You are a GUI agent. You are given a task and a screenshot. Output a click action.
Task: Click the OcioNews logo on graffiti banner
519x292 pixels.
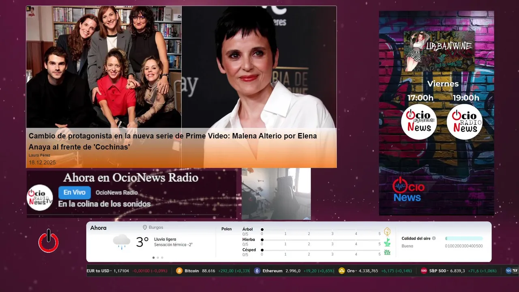408,189
